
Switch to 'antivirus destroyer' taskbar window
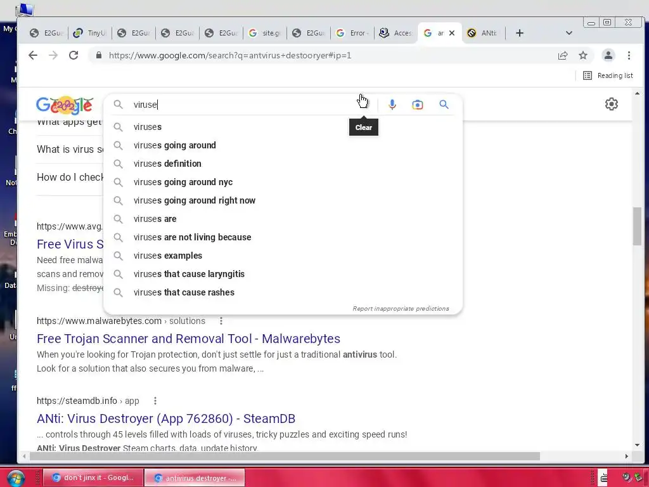(195, 477)
